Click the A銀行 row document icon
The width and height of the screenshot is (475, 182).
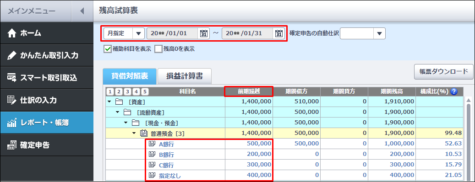(x=152, y=144)
